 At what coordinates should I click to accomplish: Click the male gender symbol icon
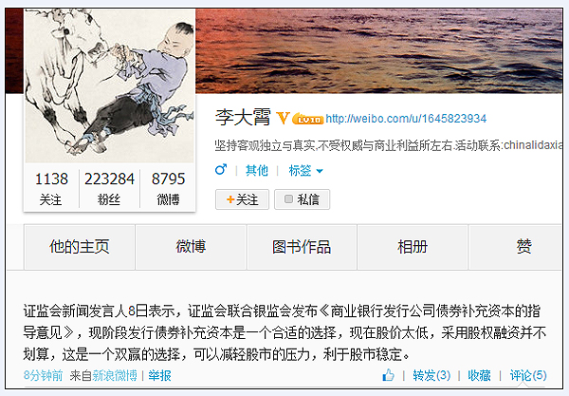point(221,169)
